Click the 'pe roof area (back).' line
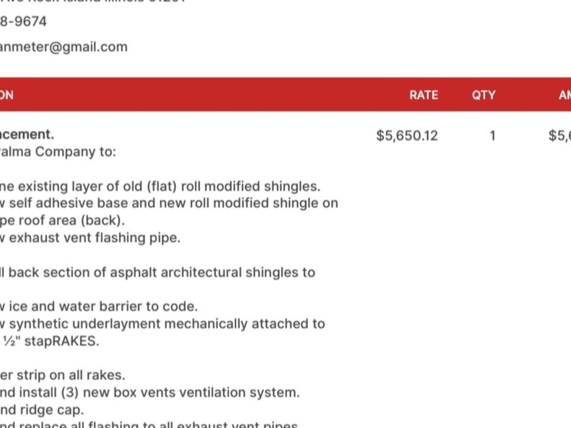 coord(62,221)
